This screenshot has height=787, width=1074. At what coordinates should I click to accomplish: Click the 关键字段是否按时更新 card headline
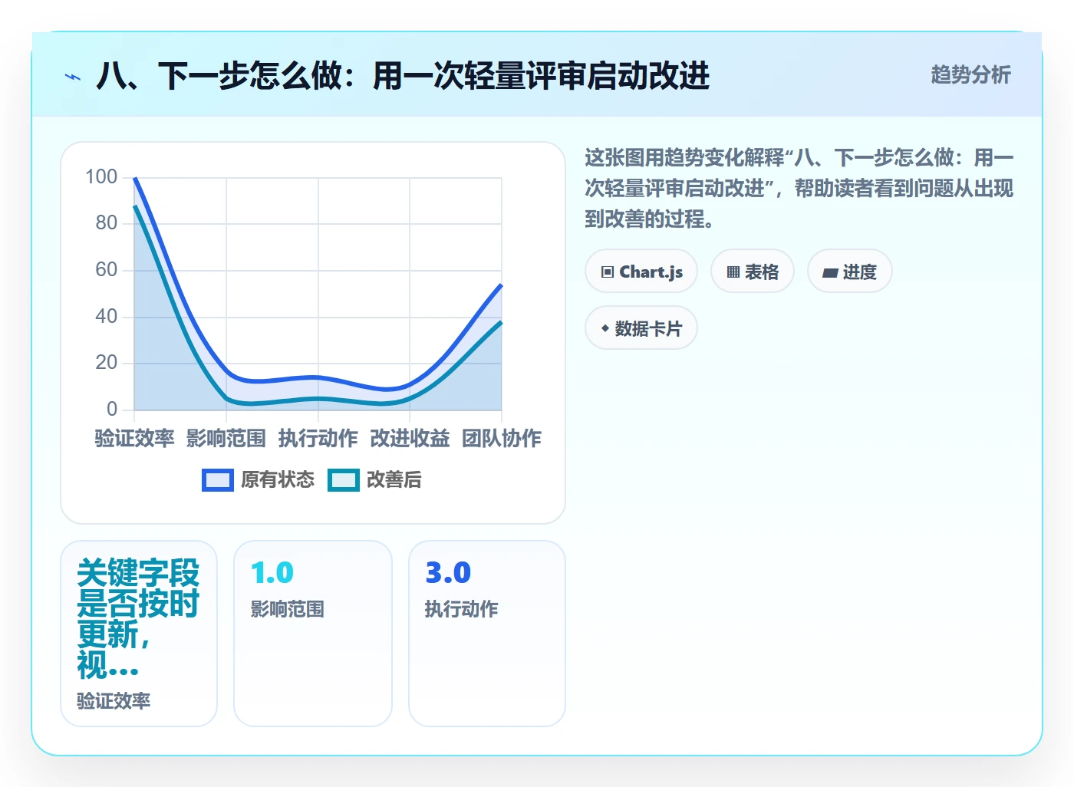[x=138, y=618]
